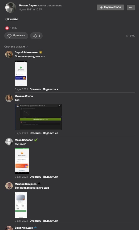Share the post via arrow icon
The width and height of the screenshot is (139, 230).
(36, 36)
